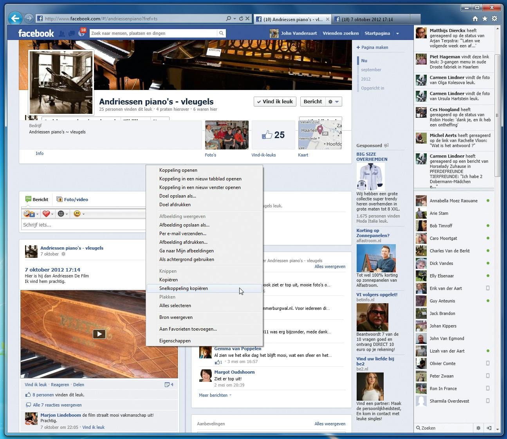The width and height of the screenshot is (507, 439).
Task: Expand the Meer berichten dropdown
Action: [215, 395]
